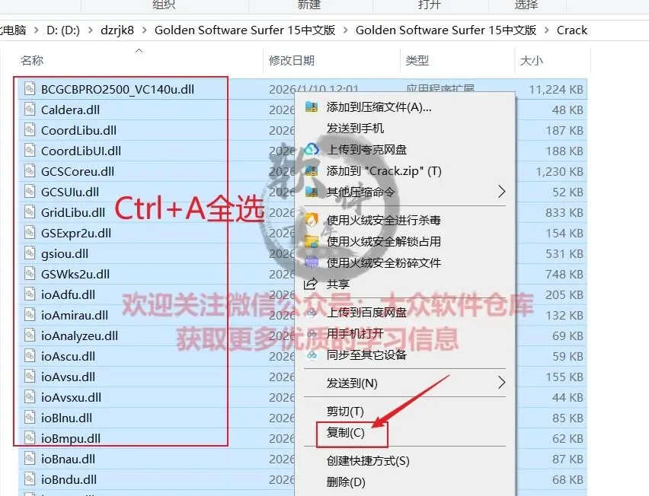Click the ioAdfu.dll file icon
Viewport: 649px width, 496px height.
click(x=30, y=294)
